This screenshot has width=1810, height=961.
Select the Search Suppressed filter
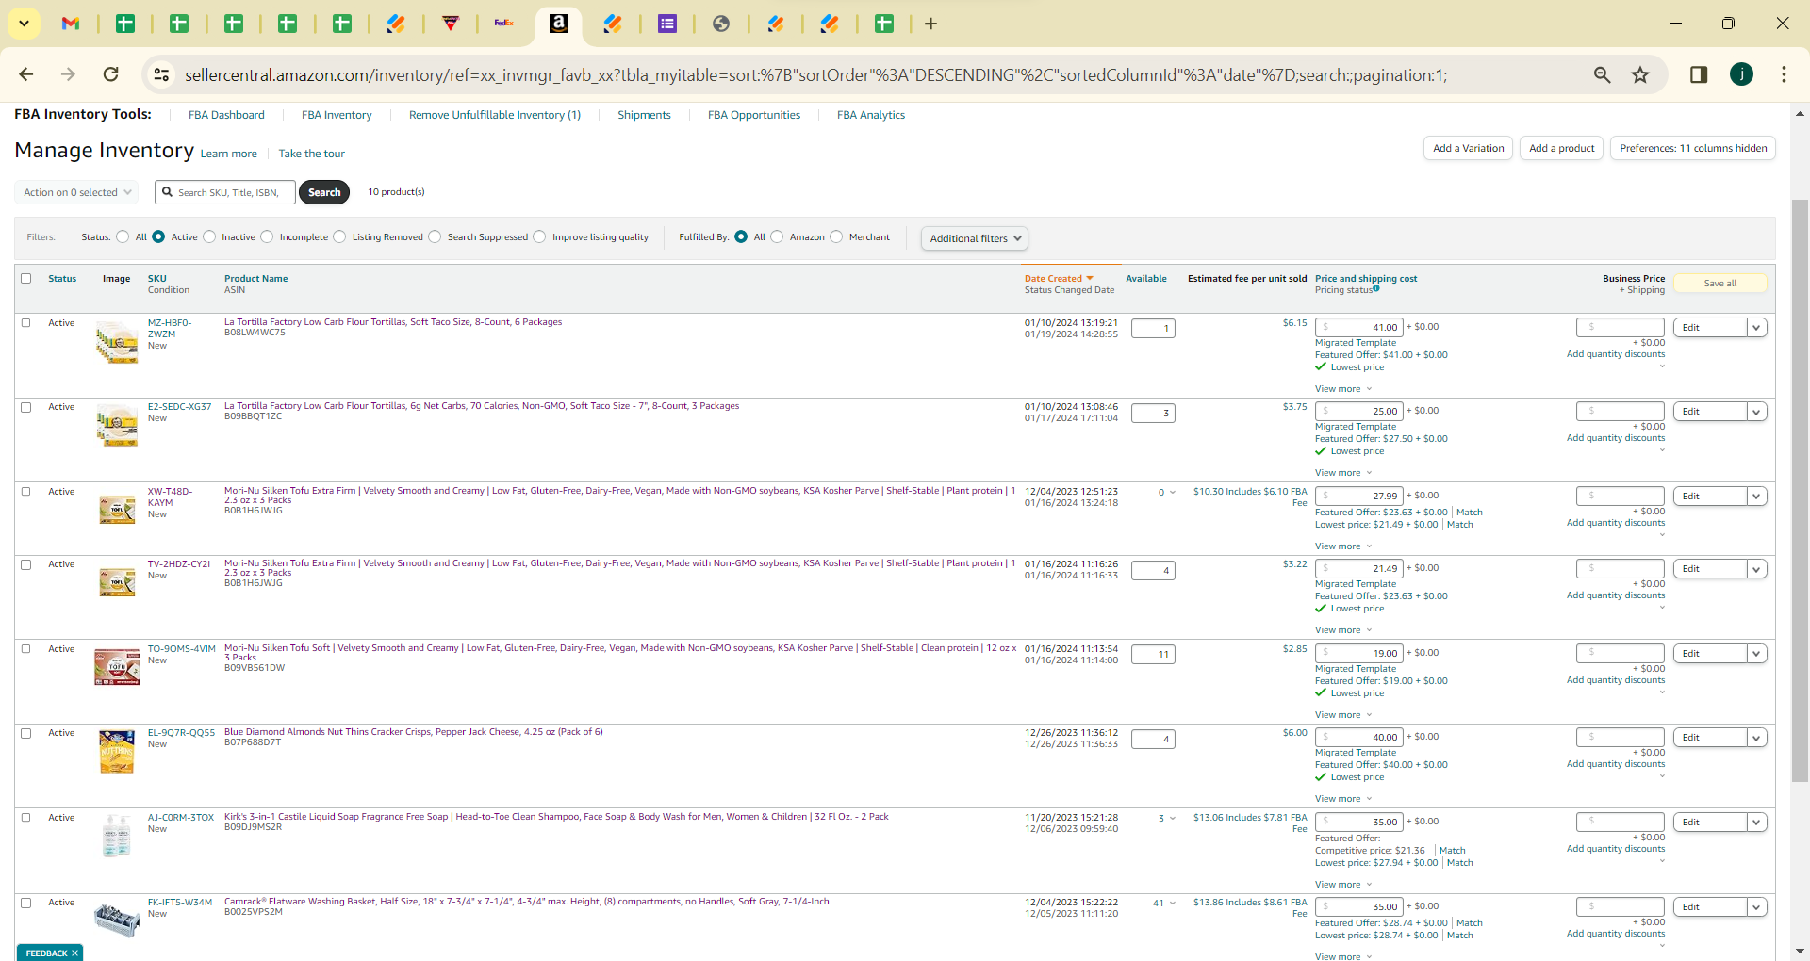pyautogui.click(x=435, y=236)
